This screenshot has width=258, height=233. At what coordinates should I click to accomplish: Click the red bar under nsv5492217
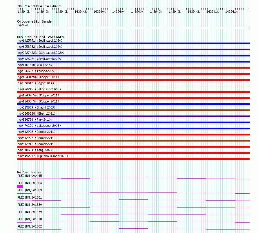(x=133, y=159)
